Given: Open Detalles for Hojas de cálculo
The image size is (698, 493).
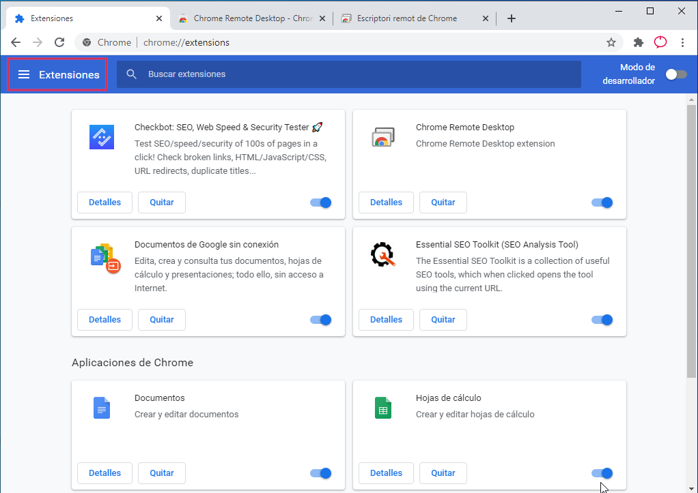Looking at the screenshot, I should tap(386, 473).
